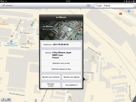
Task: Tap blue bus icon near Rue des Verriers
Action: coord(32,25)
